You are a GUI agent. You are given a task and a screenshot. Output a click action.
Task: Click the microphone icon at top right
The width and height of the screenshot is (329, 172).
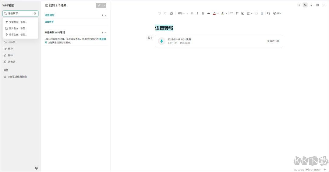311,5
